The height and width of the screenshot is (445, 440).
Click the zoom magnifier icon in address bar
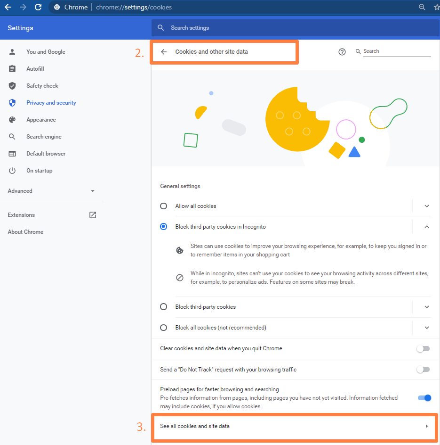coord(422,7)
